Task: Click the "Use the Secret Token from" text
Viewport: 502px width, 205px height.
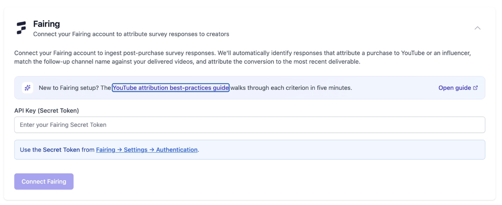Action: pyautogui.click(x=57, y=150)
